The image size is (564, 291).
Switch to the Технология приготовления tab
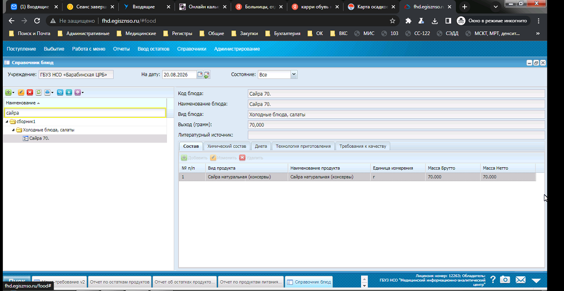303,146
